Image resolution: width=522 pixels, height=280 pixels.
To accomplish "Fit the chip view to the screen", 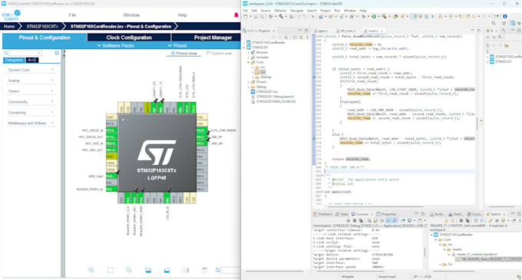I will (111, 270).
